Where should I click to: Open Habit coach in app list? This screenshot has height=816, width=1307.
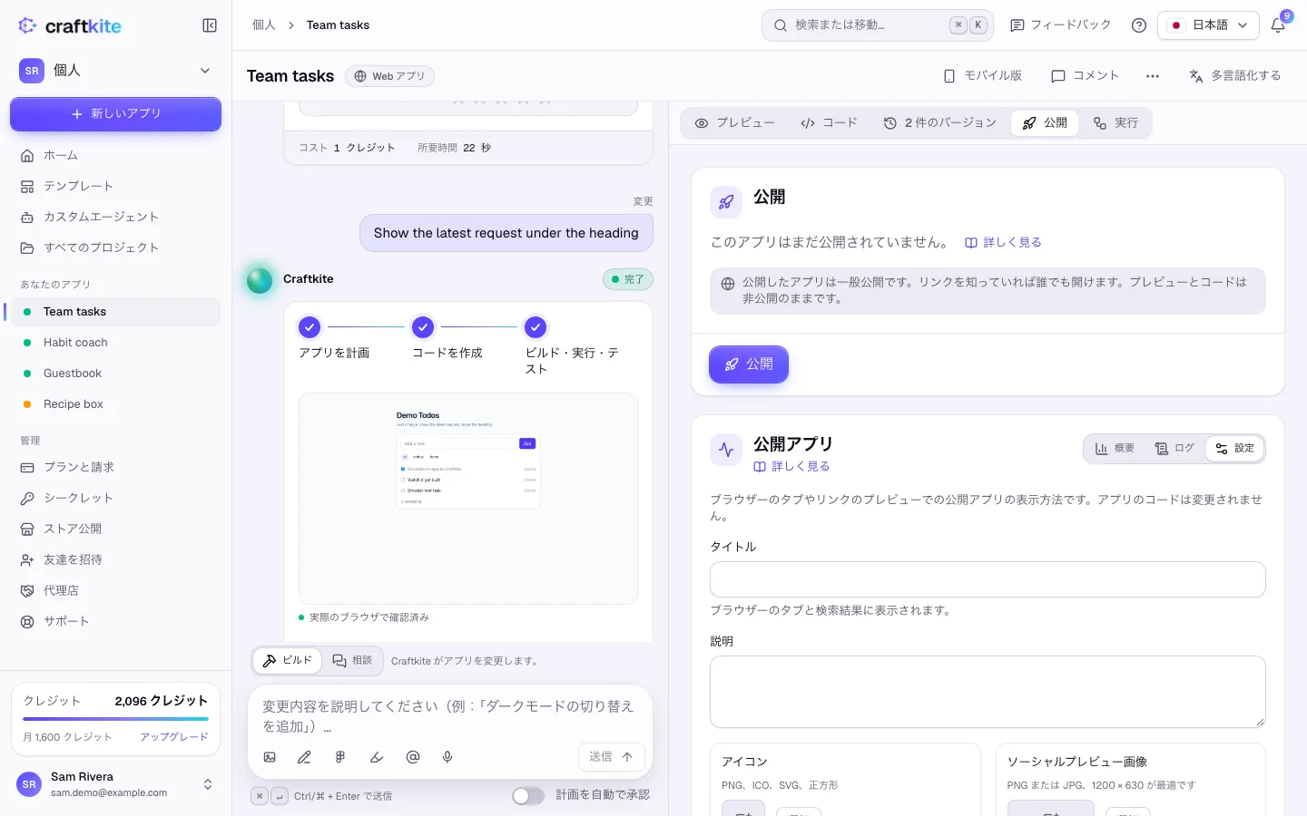[x=115, y=343]
